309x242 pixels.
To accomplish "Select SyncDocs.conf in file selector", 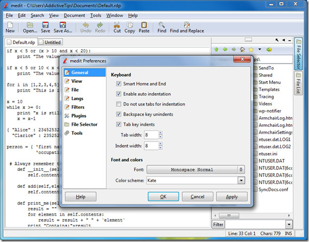I will click(x=273, y=189).
